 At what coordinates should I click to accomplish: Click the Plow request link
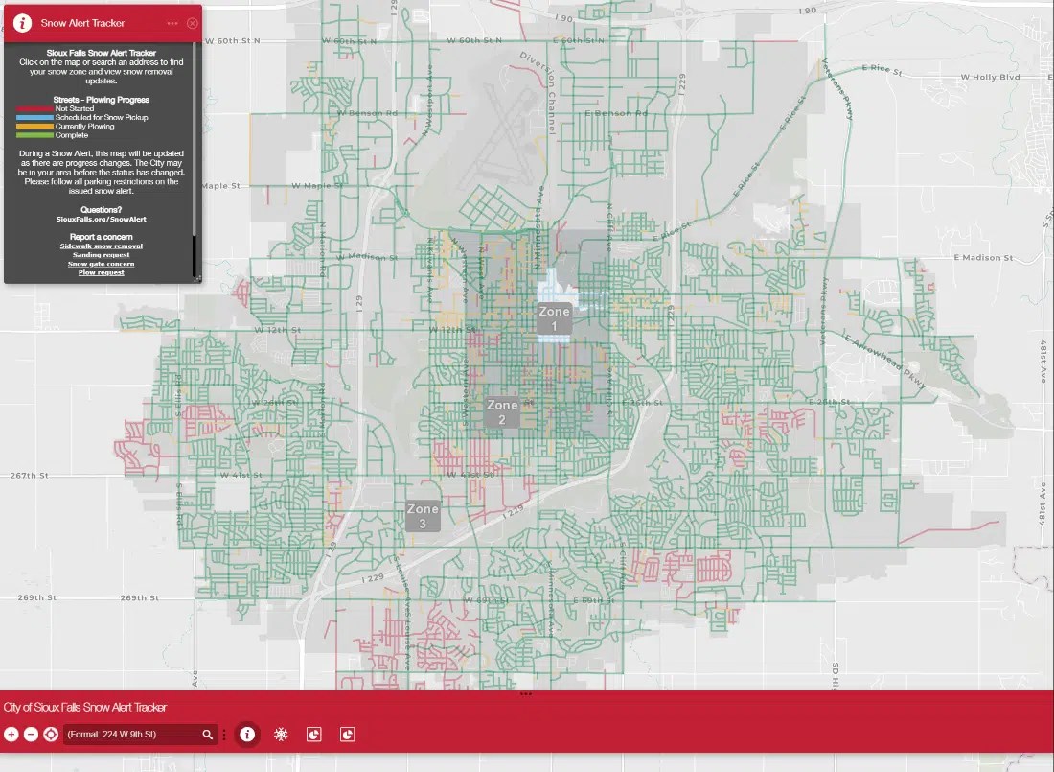[x=101, y=272]
